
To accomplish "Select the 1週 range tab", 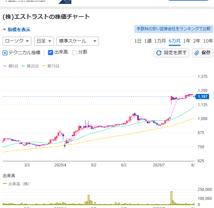I will coord(148,41).
